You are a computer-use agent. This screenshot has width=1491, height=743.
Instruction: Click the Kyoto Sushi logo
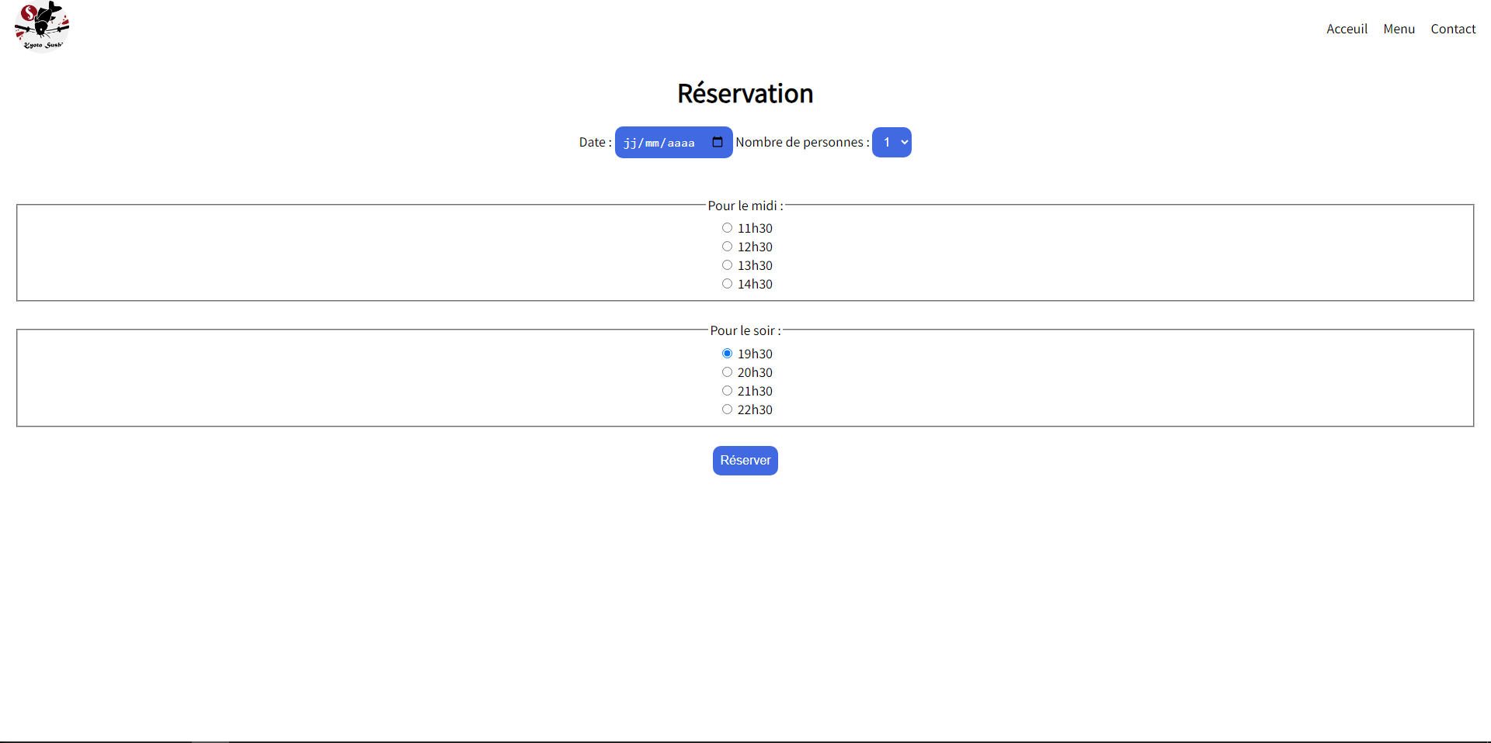42,26
